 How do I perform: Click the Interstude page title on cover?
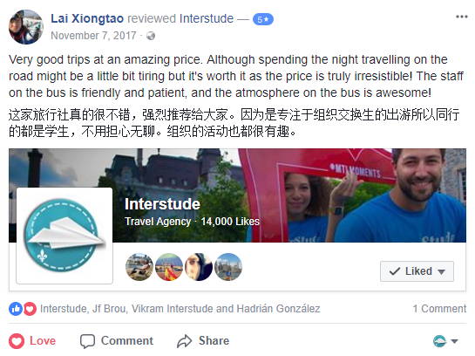tap(162, 204)
